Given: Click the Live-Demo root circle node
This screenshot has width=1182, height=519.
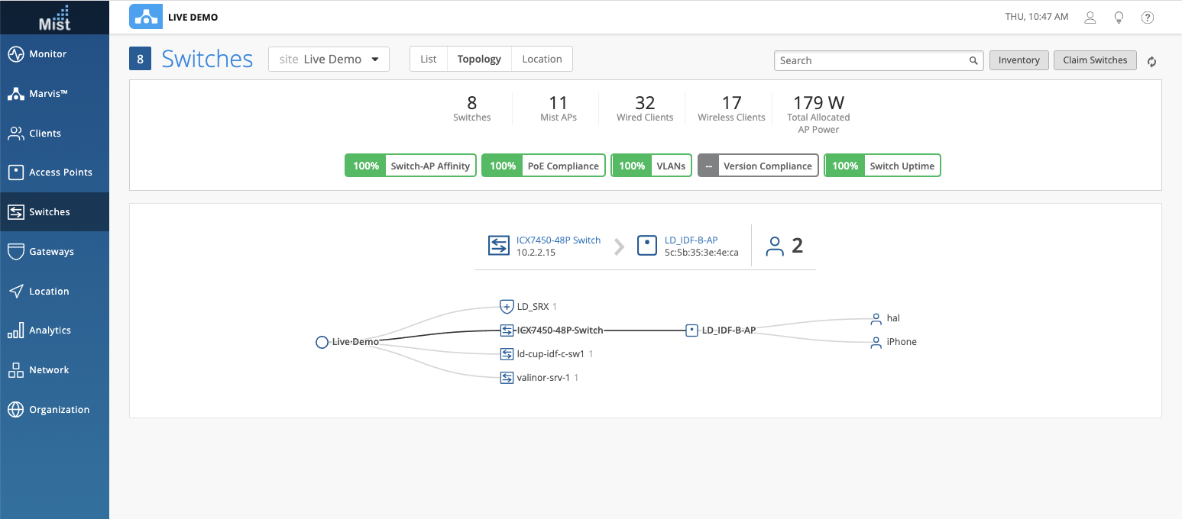Looking at the screenshot, I should click(322, 342).
